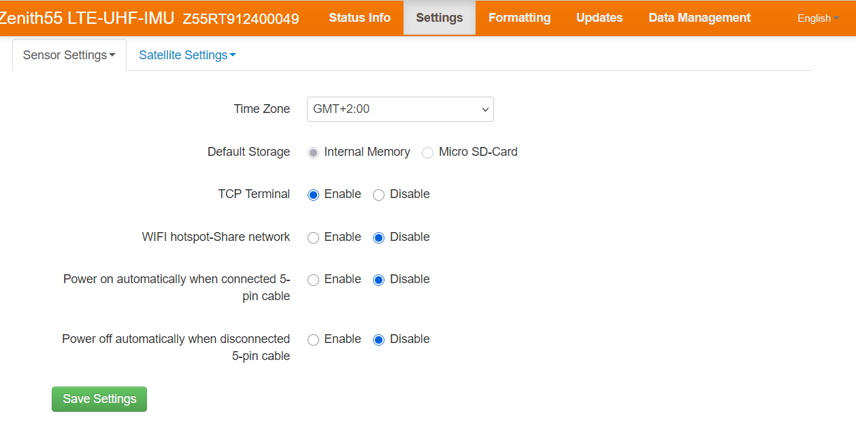Click the Settings tab in navbar

pyautogui.click(x=439, y=18)
